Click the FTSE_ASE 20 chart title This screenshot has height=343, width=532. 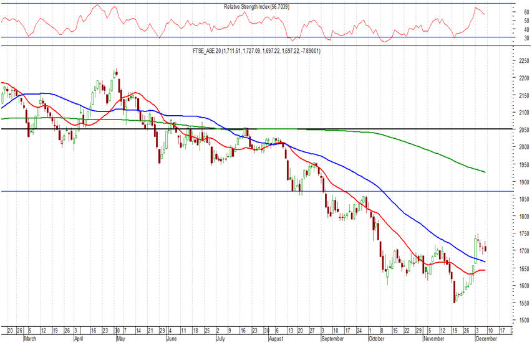(x=256, y=51)
